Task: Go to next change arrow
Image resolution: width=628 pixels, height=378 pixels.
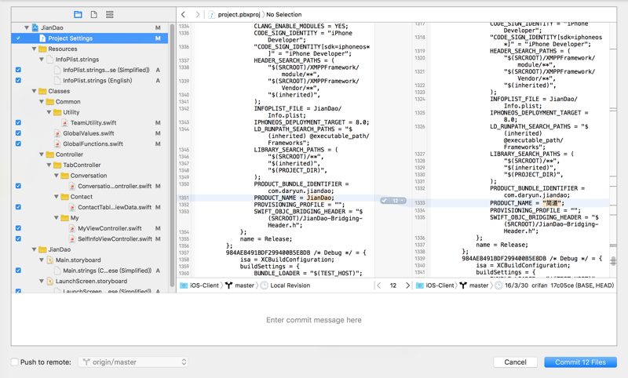Action: click(407, 285)
